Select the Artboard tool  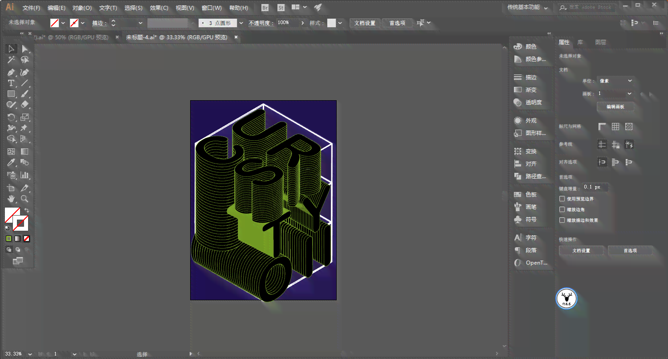[12, 188]
